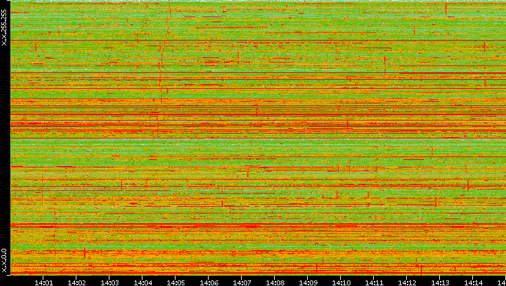This screenshot has height=286, width=506.
Task: Select the 14:02 time axis label
Action: coord(76,283)
